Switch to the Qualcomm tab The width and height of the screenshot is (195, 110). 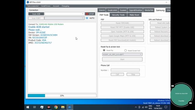point(112,10)
